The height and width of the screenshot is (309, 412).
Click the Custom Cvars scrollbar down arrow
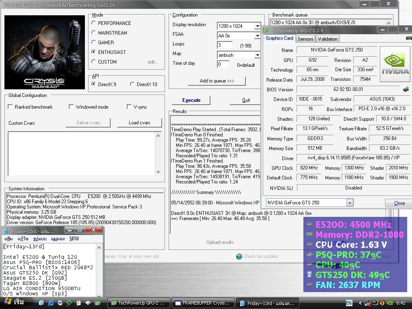click(158, 172)
